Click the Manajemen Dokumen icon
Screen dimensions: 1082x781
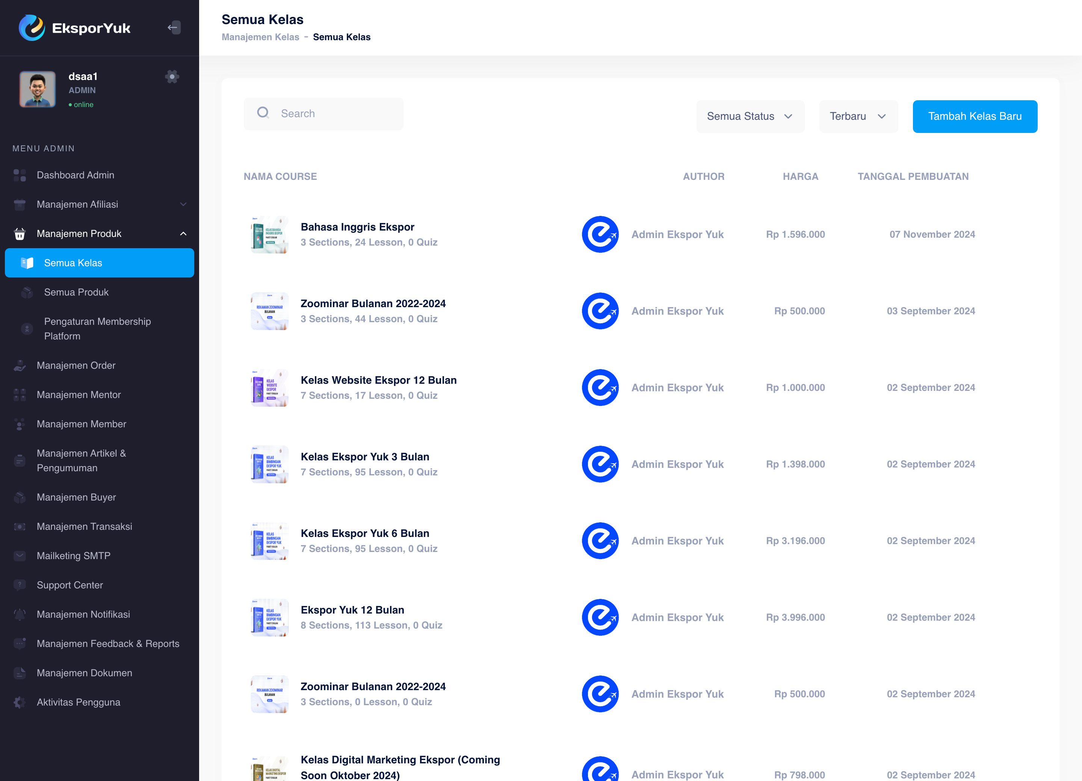(20, 673)
